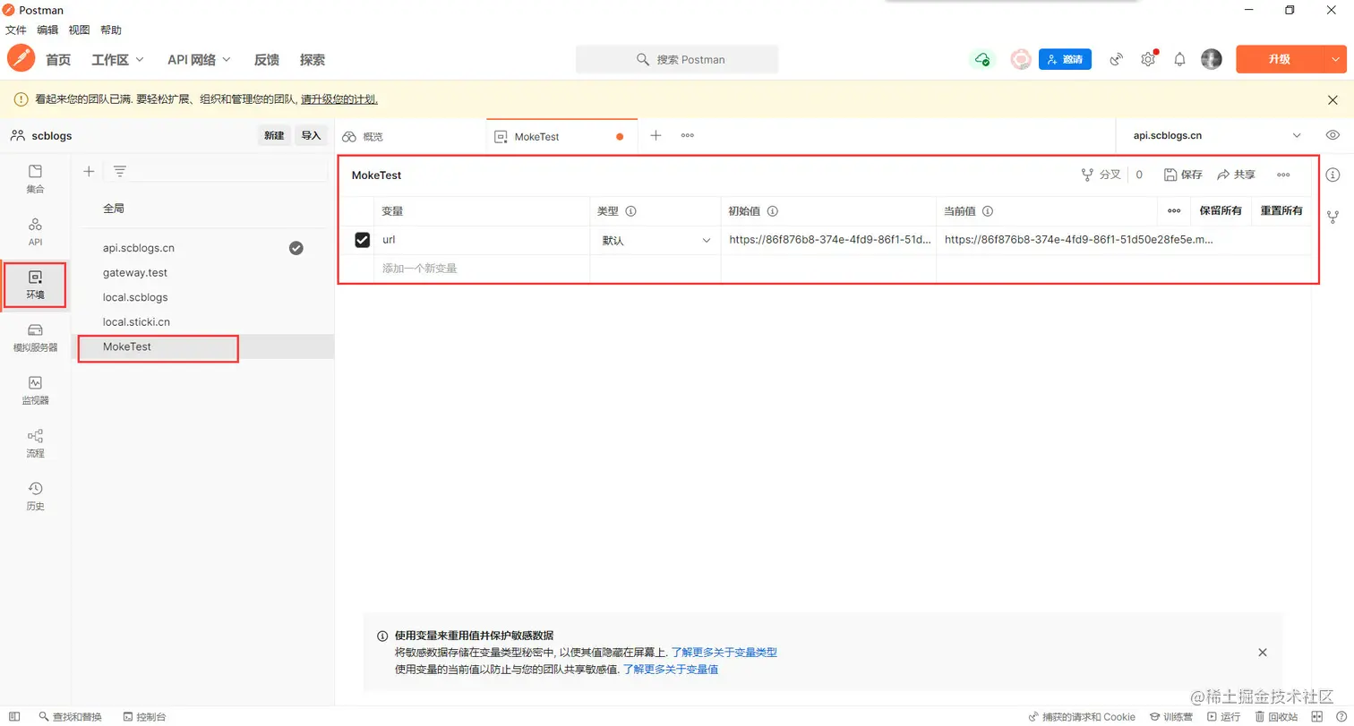Open the fork icon in right sidebar

1333,216
